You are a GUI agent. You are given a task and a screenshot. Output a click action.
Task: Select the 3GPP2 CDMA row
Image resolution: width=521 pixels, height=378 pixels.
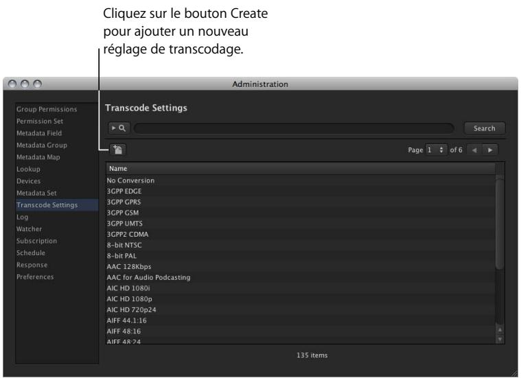tap(301, 234)
